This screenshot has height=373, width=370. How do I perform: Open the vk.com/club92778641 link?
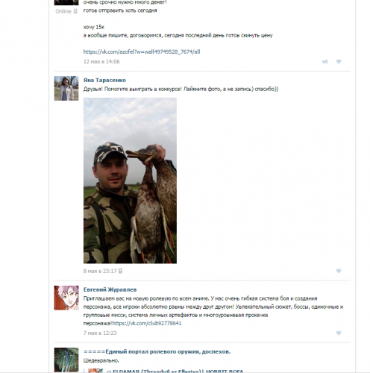(147, 323)
